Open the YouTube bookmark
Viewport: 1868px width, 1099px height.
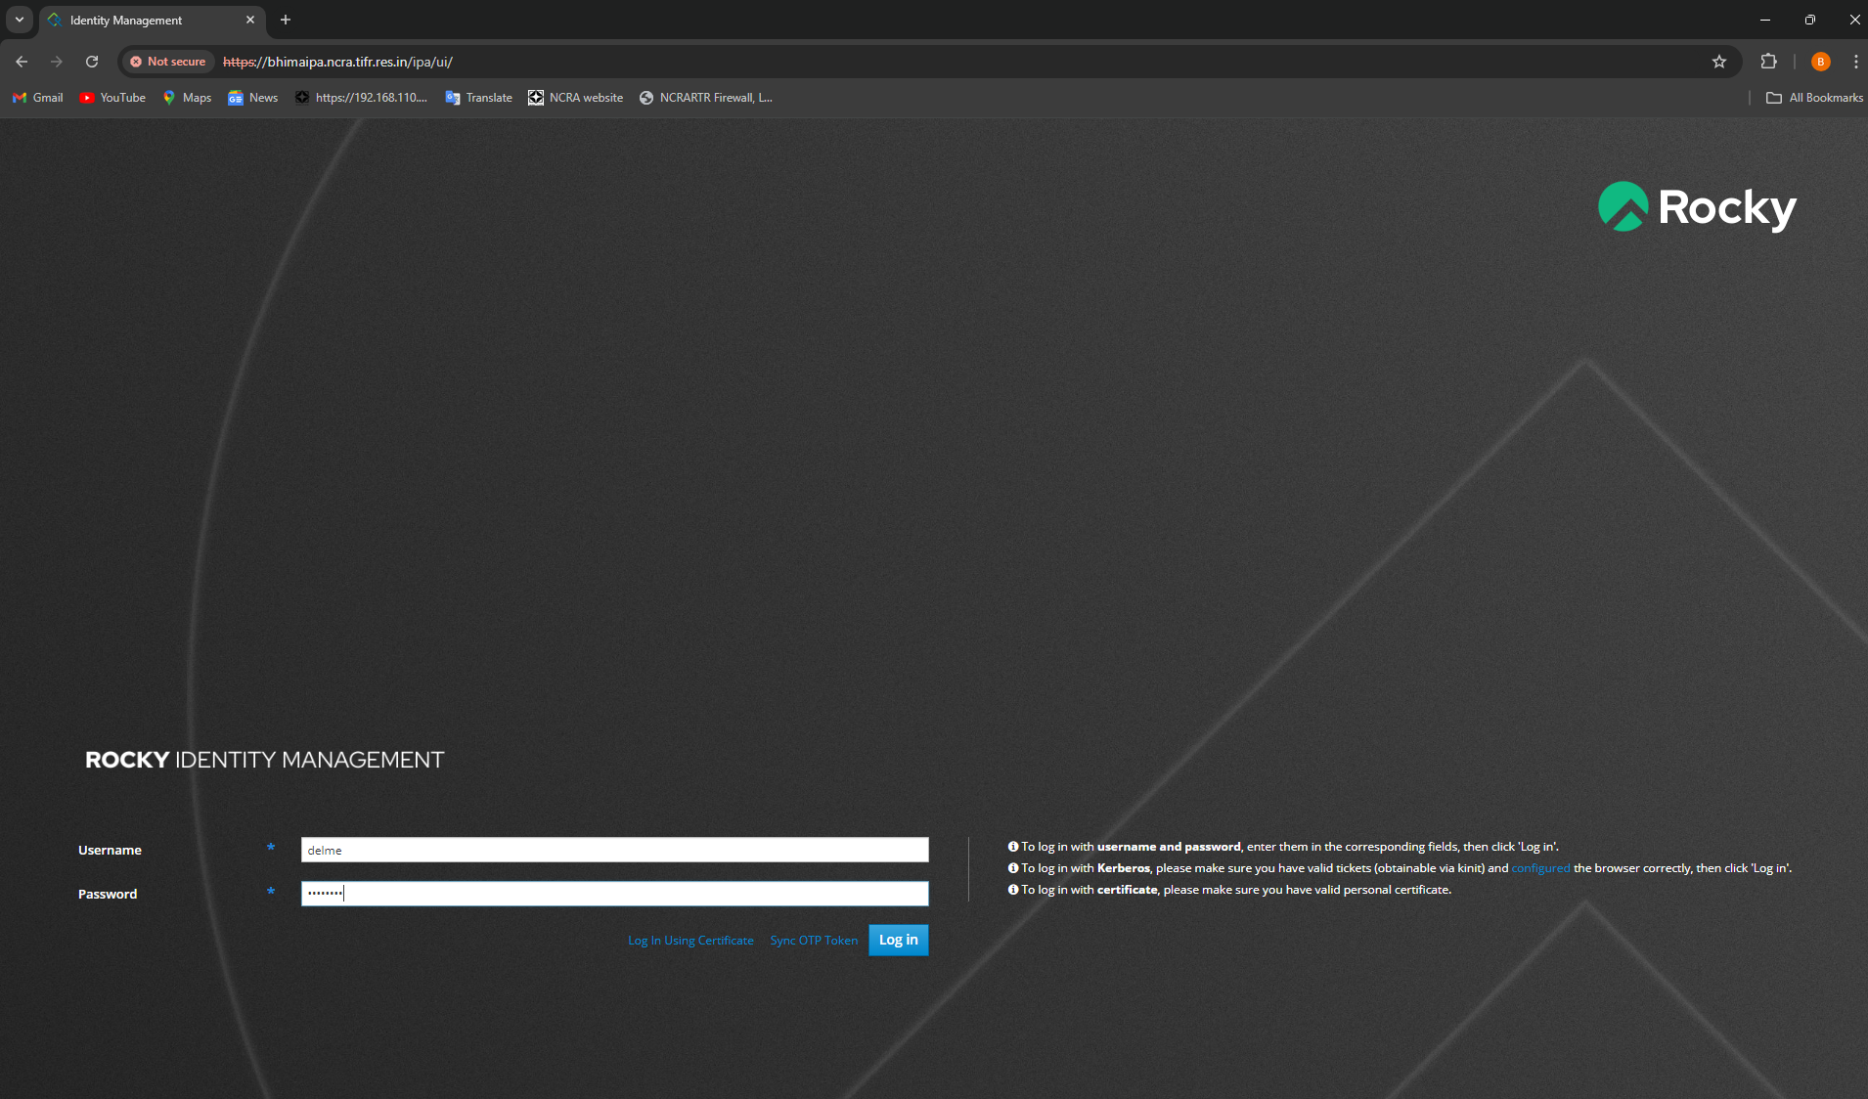click(112, 98)
